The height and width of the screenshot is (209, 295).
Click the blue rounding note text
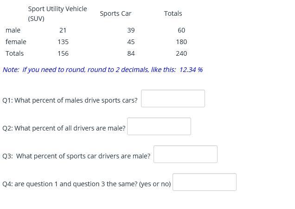point(103,70)
